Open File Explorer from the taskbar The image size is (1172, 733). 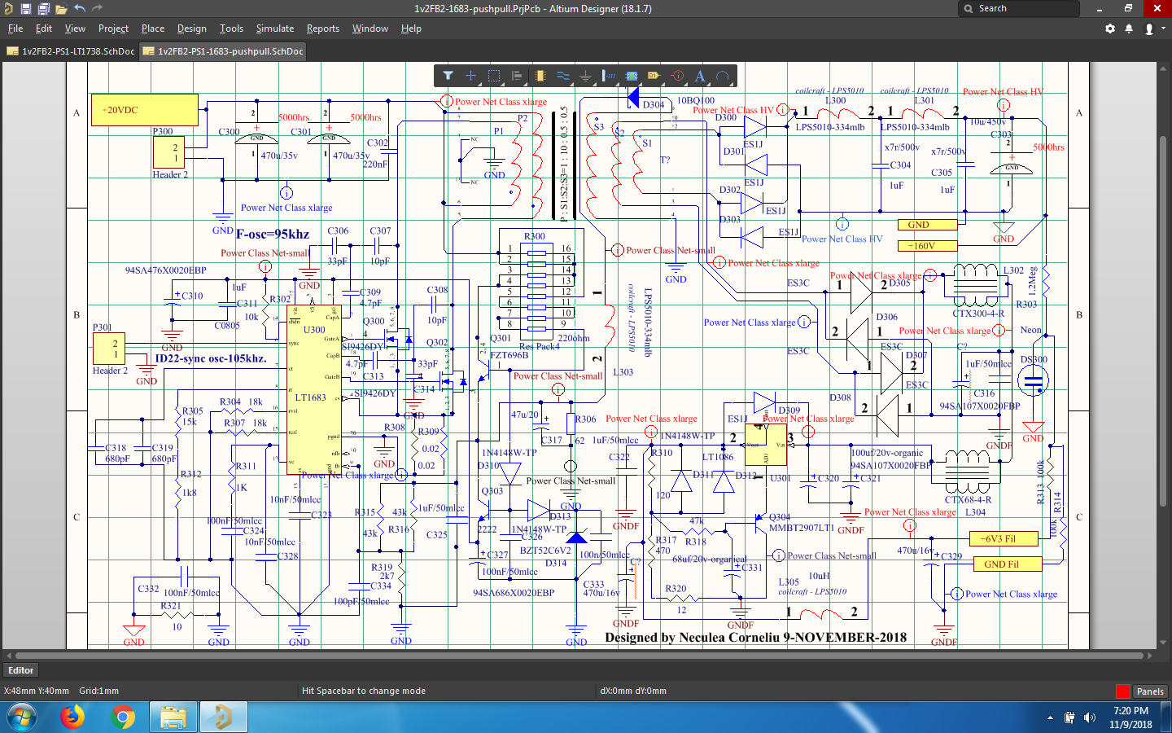click(173, 718)
